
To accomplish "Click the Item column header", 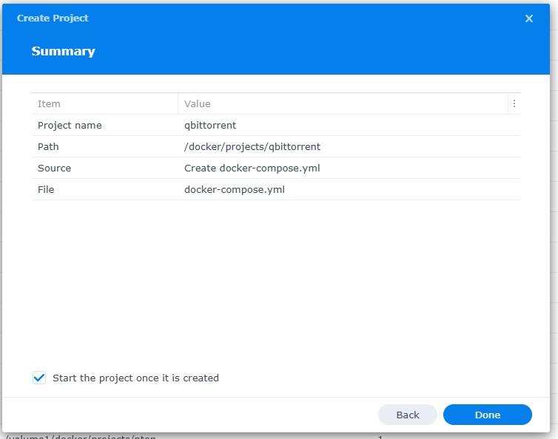I will [49, 104].
